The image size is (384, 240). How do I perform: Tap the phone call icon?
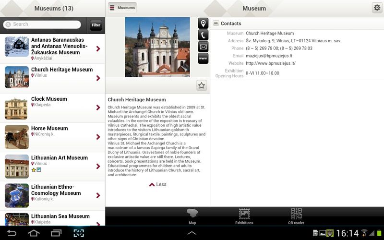[203, 35]
